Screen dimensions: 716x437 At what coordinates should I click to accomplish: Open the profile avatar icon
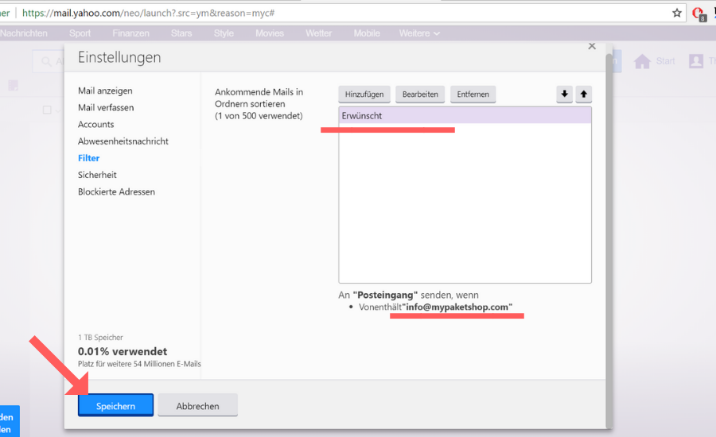[696, 61]
